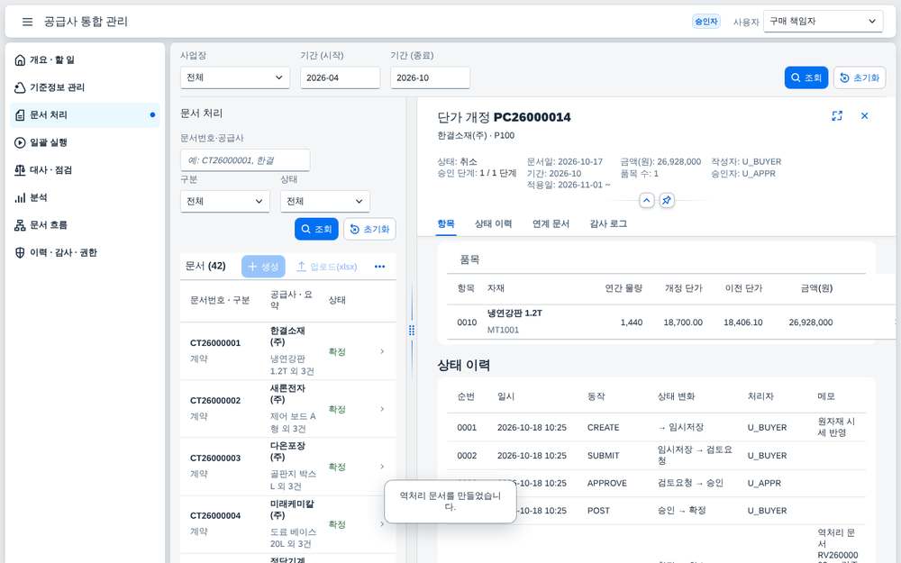Open the 사업장 dropdown
This screenshot has height=563, width=901.
tap(235, 77)
